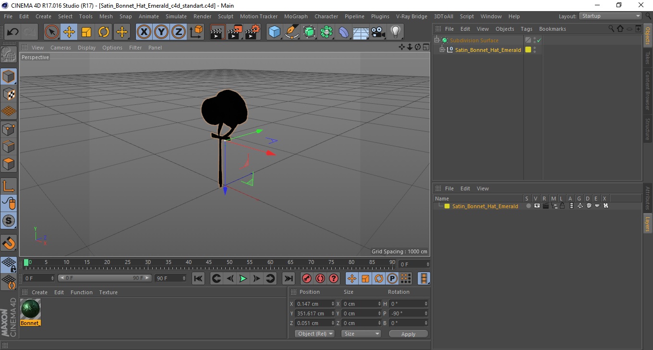653x350 pixels.
Task: Toggle layer Solo for Satin_Bonnet_Hat_Emerald
Action: (528, 206)
